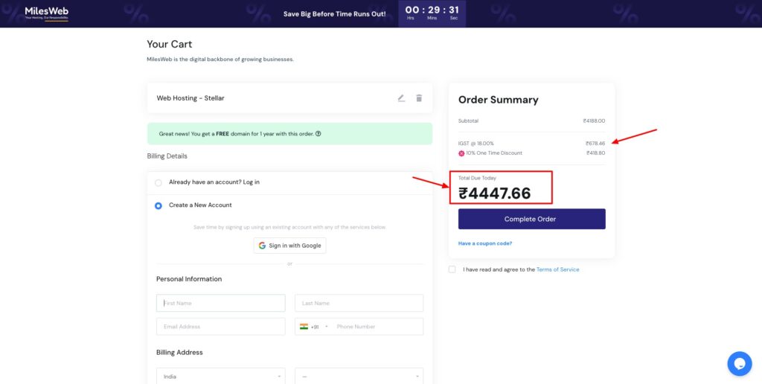Edit the Web Hosting Stellar cart item
This screenshot has width=762, height=384.
coord(401,98)
